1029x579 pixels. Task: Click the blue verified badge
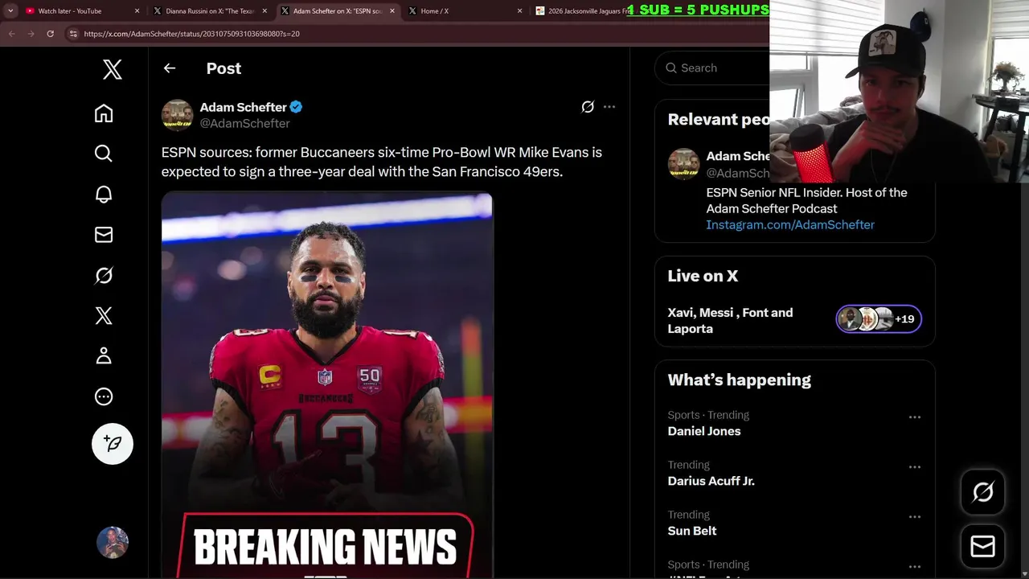(x=297, y=107)
